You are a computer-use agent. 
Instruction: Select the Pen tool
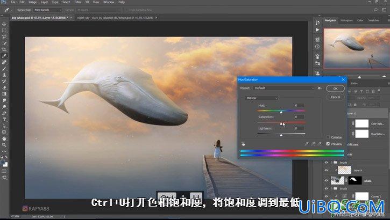coord(4,113)
